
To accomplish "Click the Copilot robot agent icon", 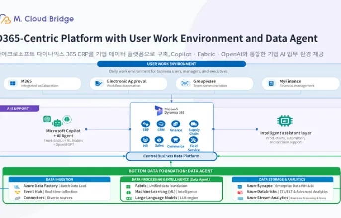I will pos(57,123).
